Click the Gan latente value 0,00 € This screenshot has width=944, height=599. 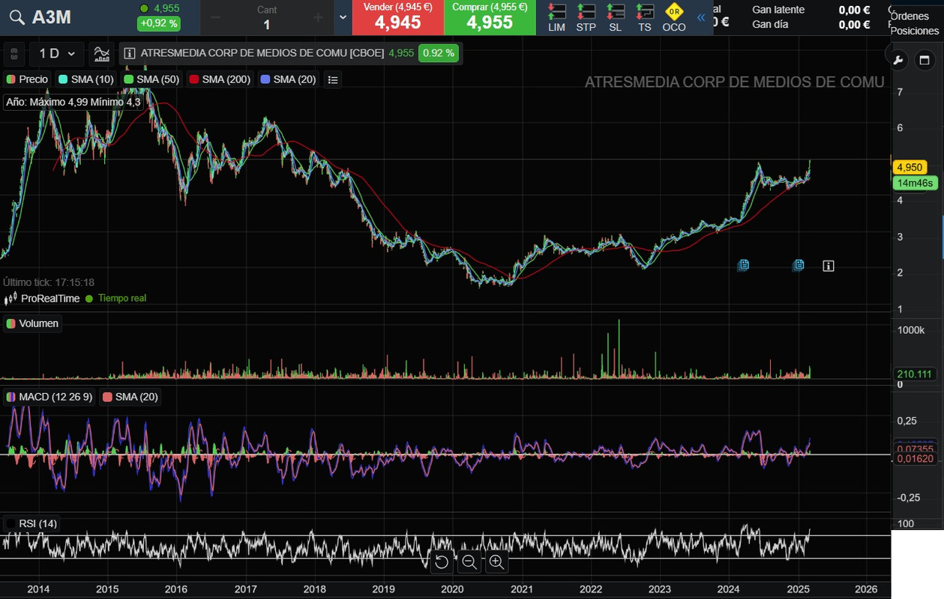pyautogui.click(x=854, y=10)
